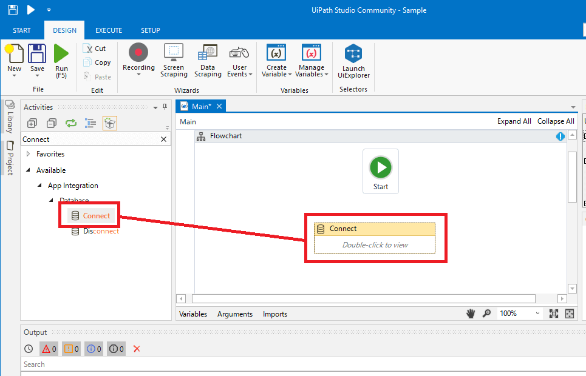
Task: Click the Start node in the flowchart
Action: pos(381,171)
